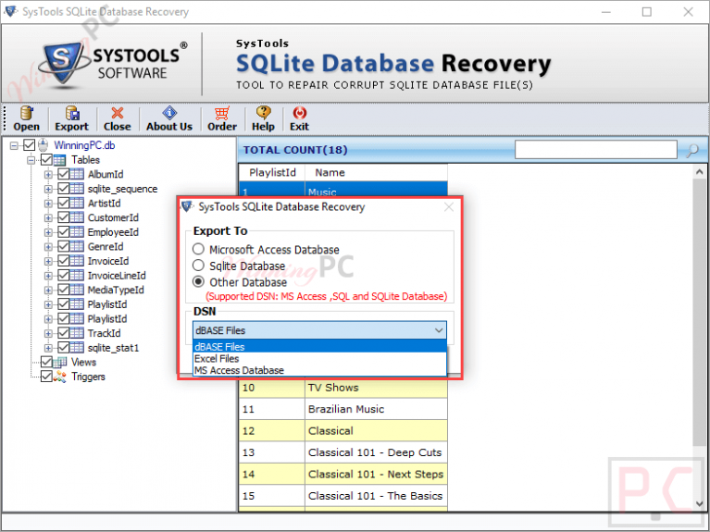The height and width of the screenshot is (532, 710).
Task: Toggle the Tables checkbox
Action: [46, 160]
